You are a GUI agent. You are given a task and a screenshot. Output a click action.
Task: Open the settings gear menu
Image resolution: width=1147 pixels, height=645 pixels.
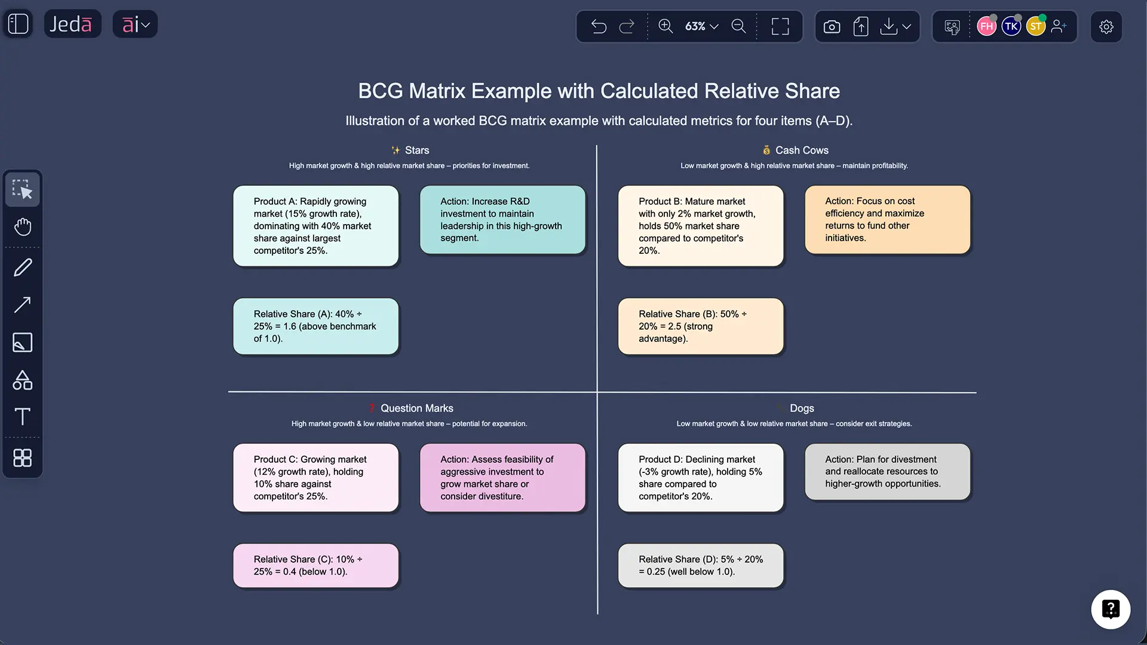coord(1106,26)
